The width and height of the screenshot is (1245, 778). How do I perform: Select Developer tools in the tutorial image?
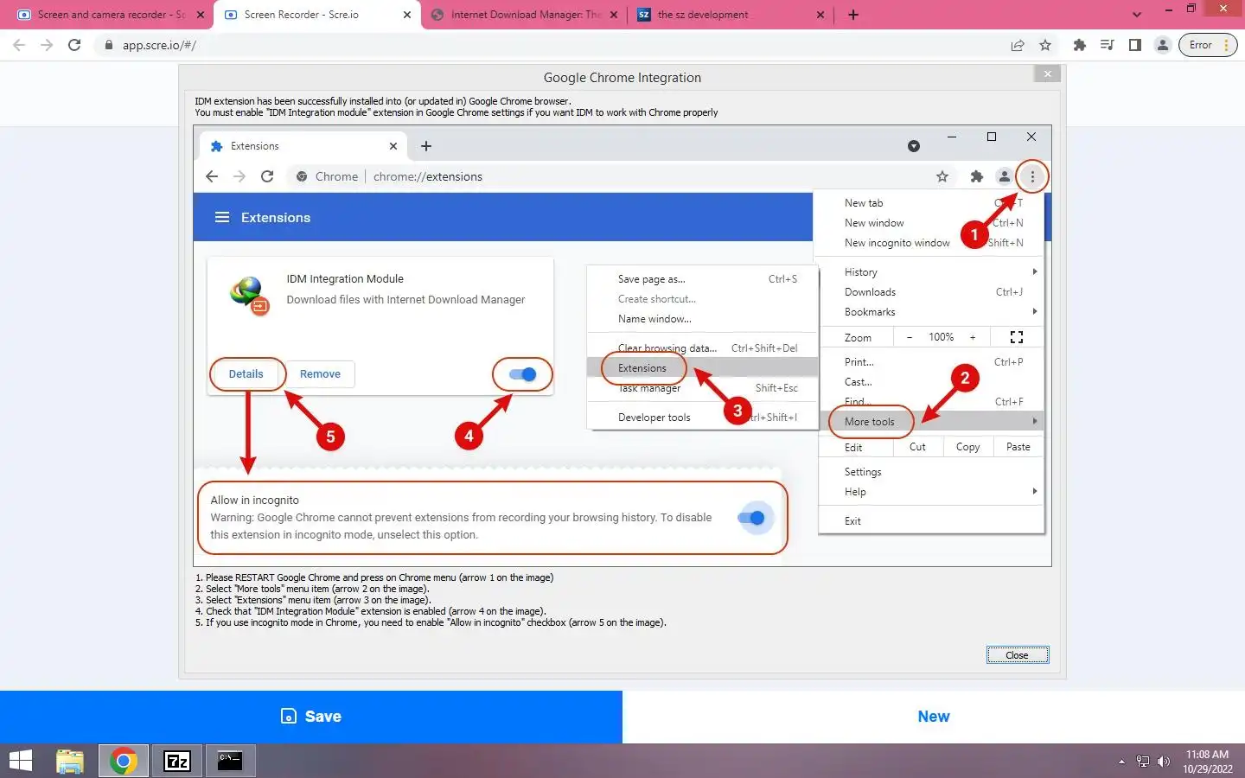point(654,418)
